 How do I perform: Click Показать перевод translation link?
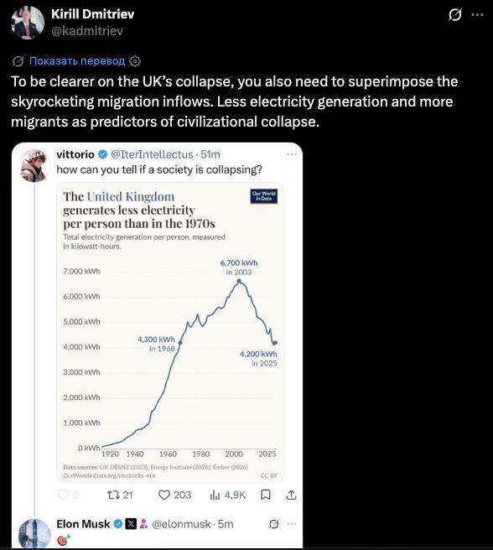77,61
